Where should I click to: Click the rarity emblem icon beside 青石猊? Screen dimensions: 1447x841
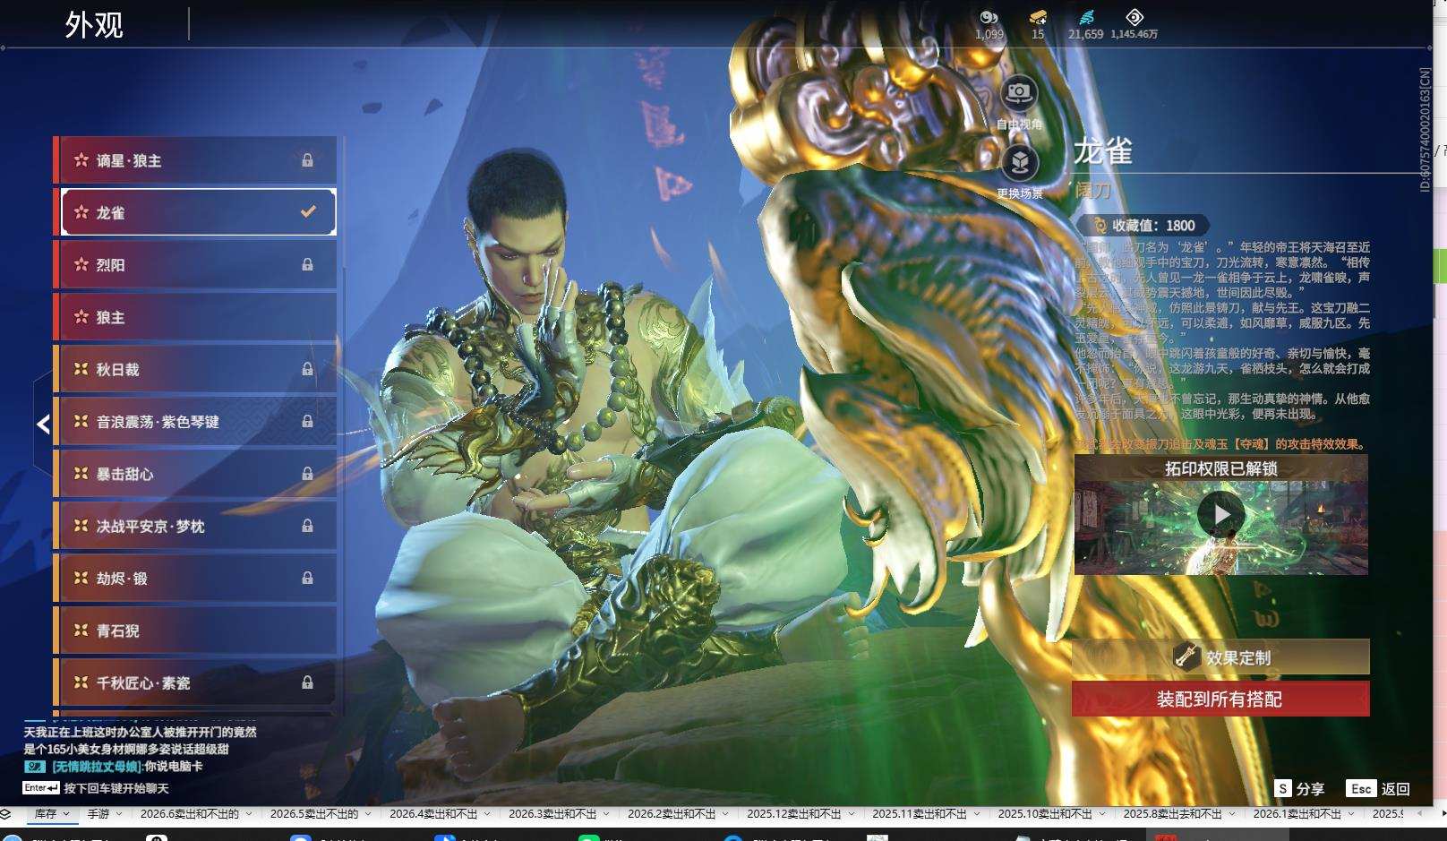81,631
